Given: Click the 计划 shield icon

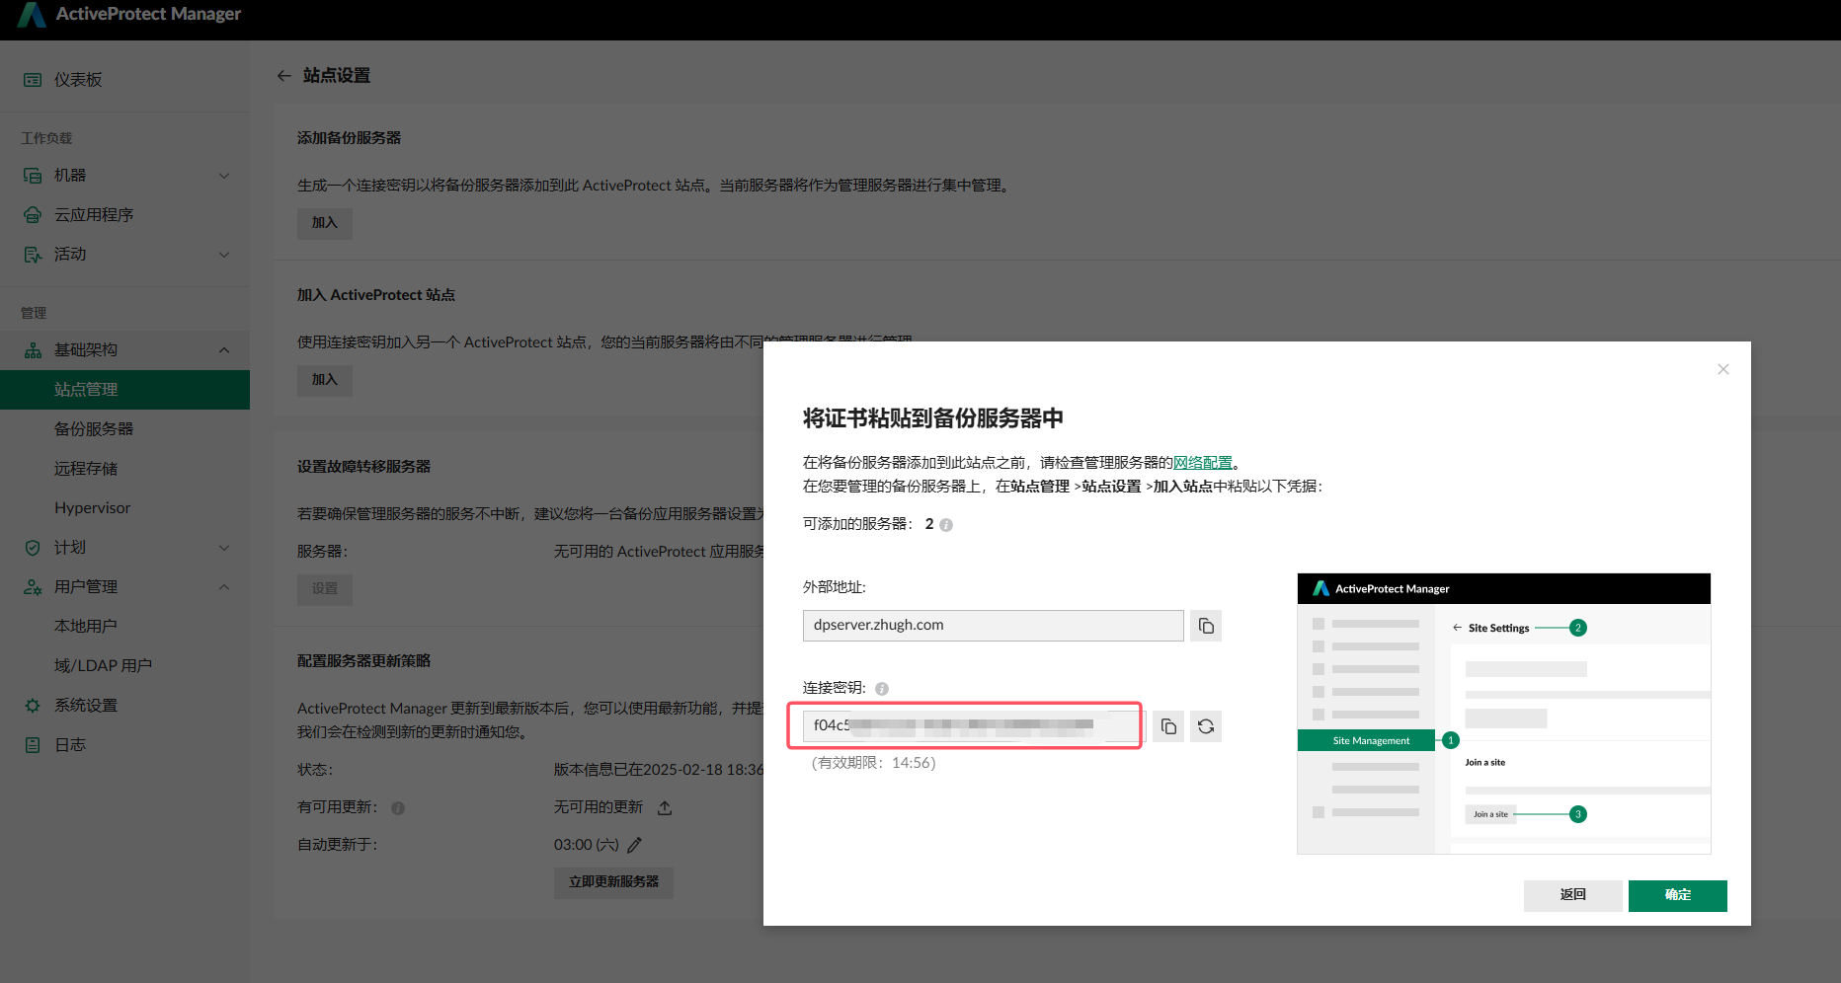Looking at the screenshot, I should pos(33,547).
